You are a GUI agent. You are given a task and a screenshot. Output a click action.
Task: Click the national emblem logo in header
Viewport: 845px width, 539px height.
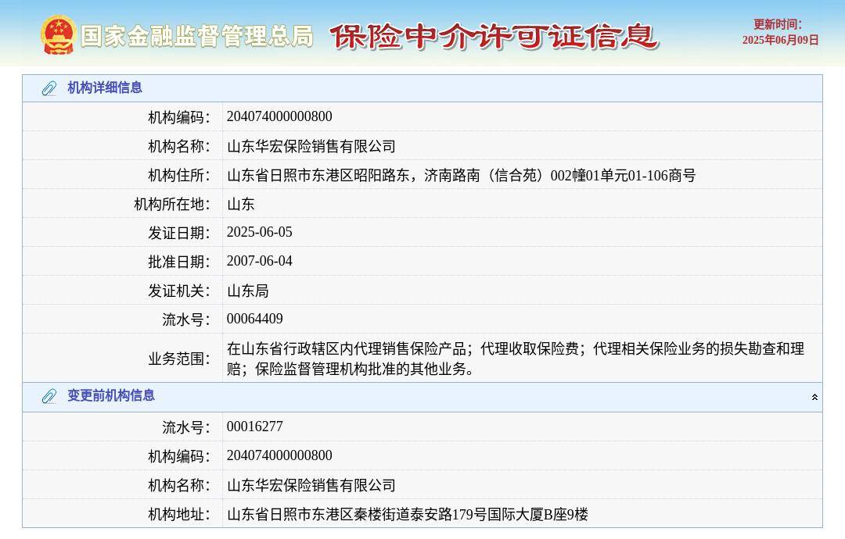tap(58, 35)
